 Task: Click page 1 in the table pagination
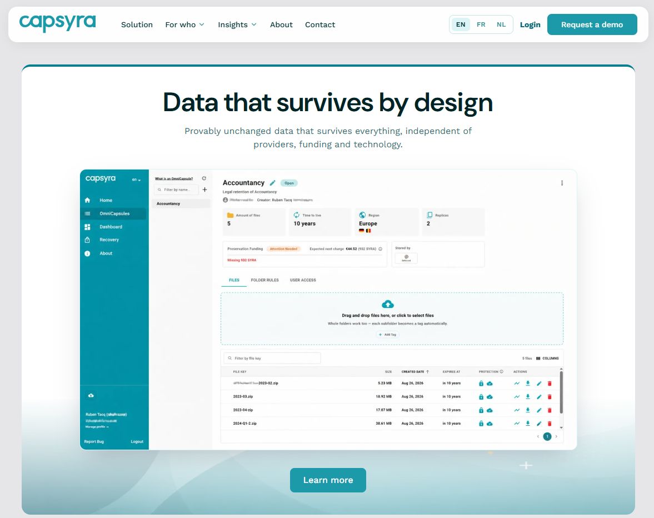point(547,436)
